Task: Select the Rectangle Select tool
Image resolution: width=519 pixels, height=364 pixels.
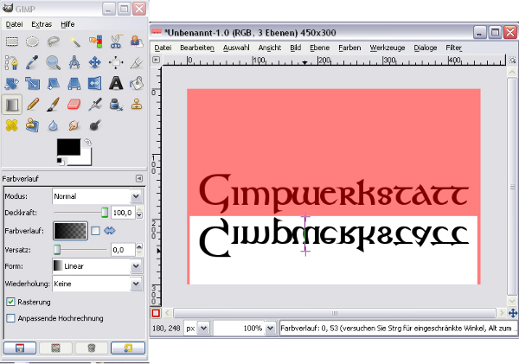Action: [x=12, y=42]
